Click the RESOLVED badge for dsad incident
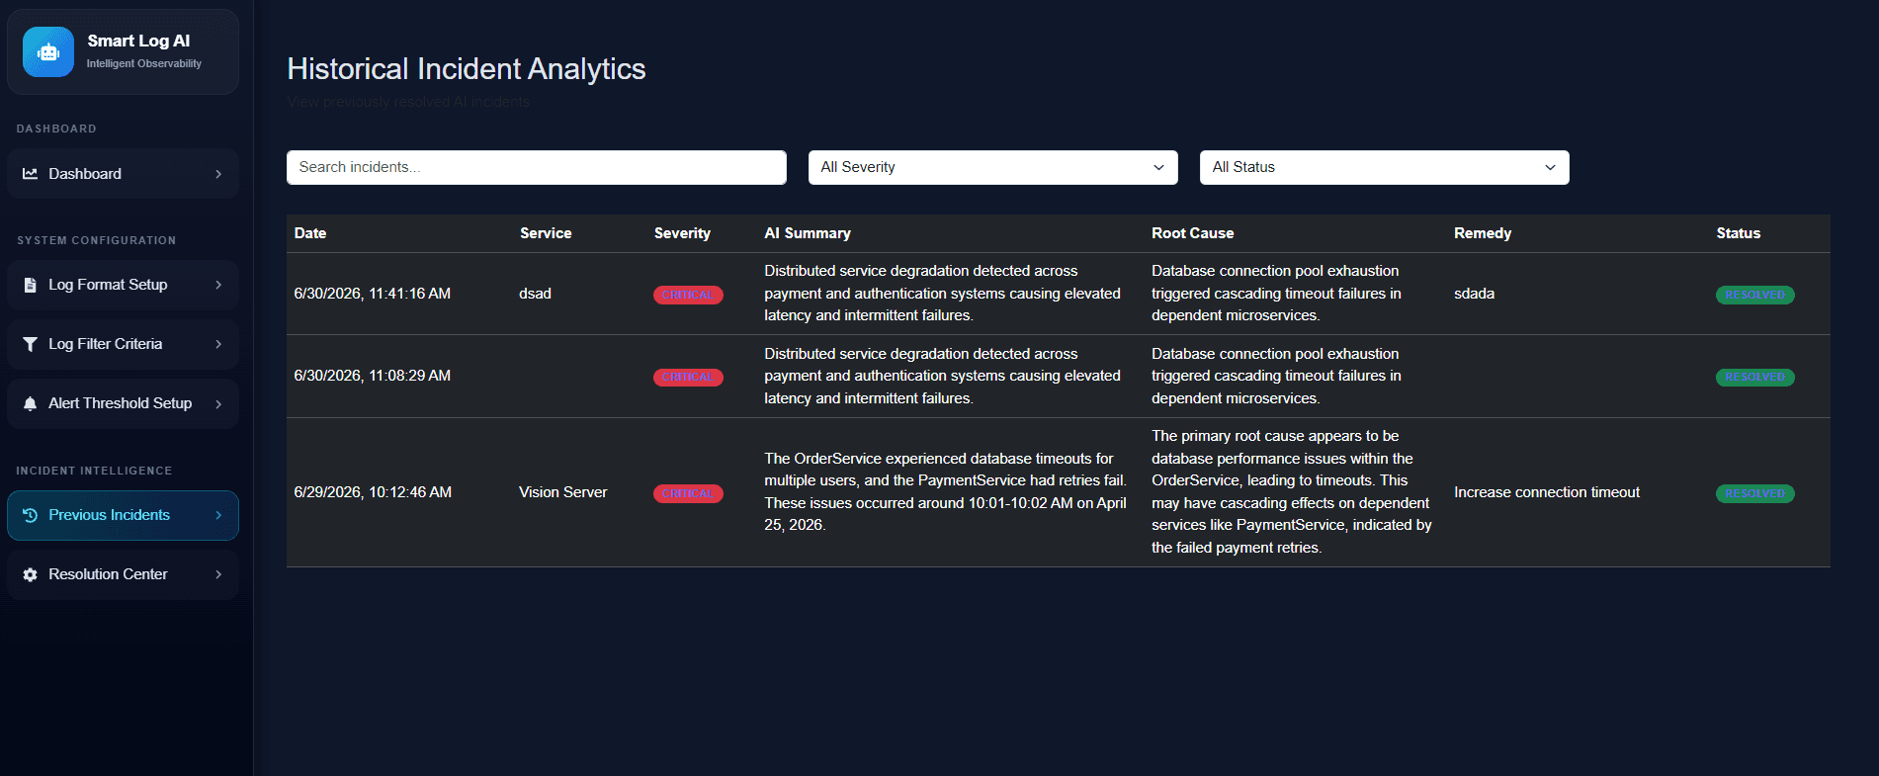Viewport: 1879px width, 776px height. [x=1755, y=295]
